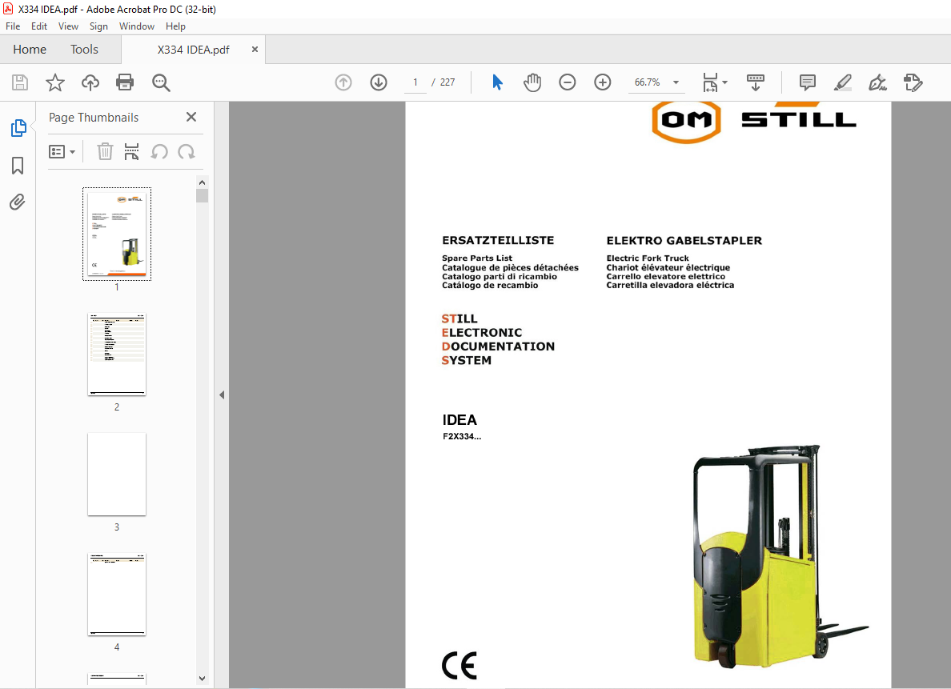Open the View menu
The width and height of the screenshot is (951, 689).
(68, 26)
